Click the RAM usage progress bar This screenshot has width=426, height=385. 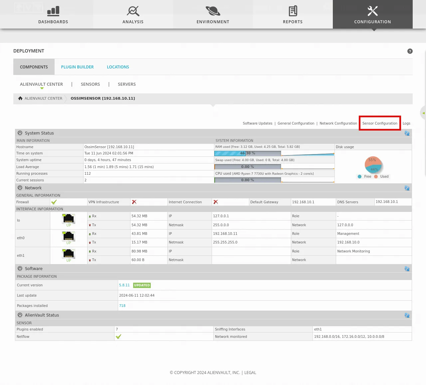click(248, 153)
